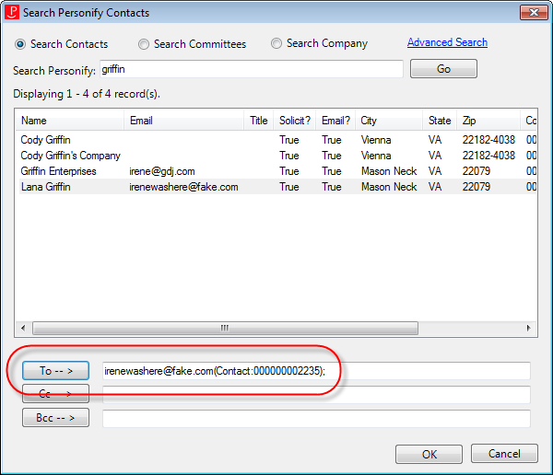Select the Cody Griffin row
553x475 pixels.
click(278, 140)
